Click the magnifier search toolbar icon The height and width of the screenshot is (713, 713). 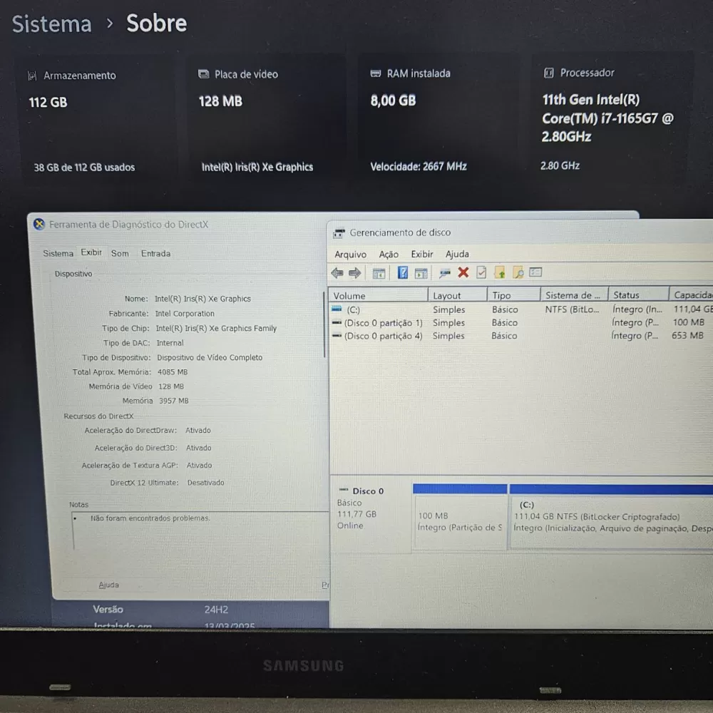coord(518,272)
